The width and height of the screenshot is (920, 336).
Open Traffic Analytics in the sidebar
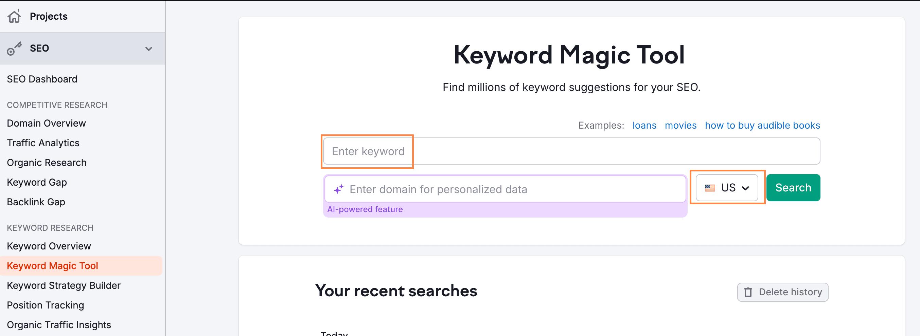43,143
